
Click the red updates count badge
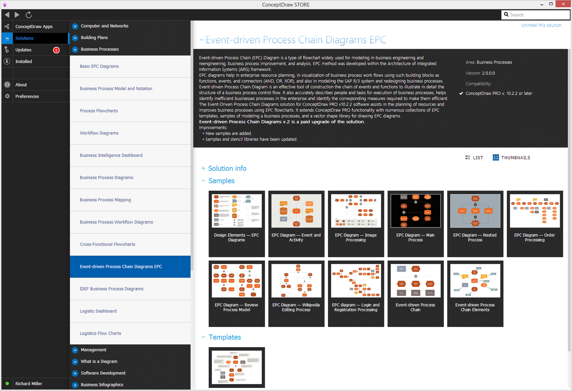coord(56,50)
